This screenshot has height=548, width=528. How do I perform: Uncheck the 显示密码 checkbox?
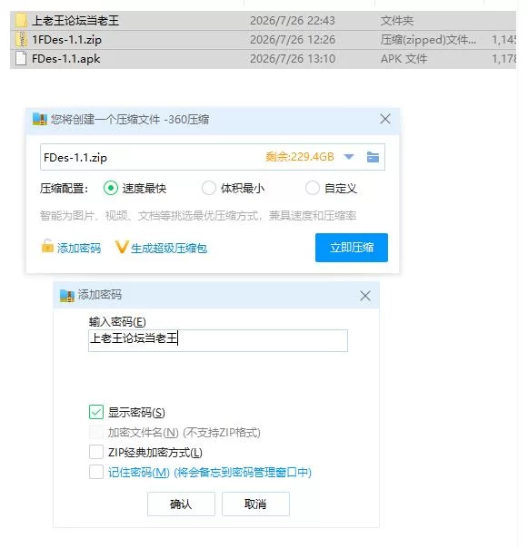coord(96,412)
